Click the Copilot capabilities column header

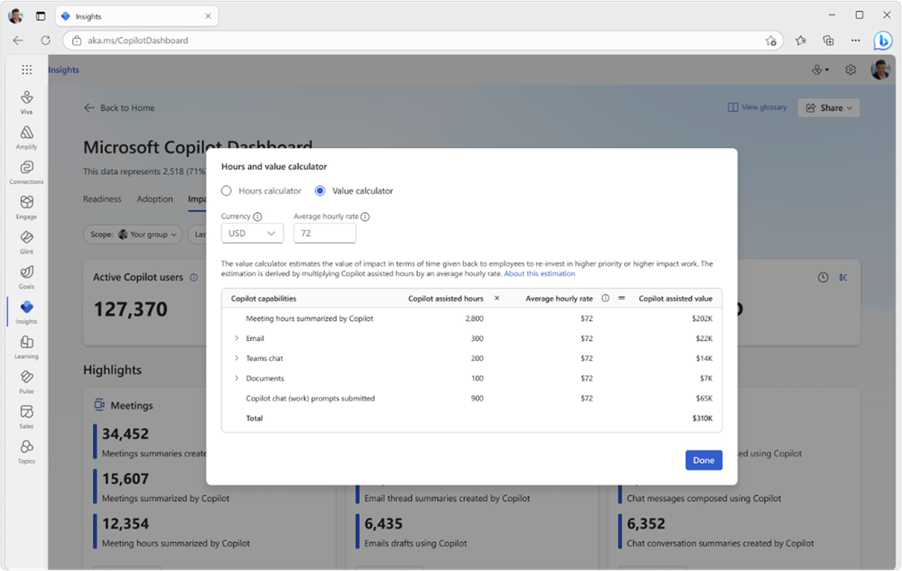tap(264, 299)
